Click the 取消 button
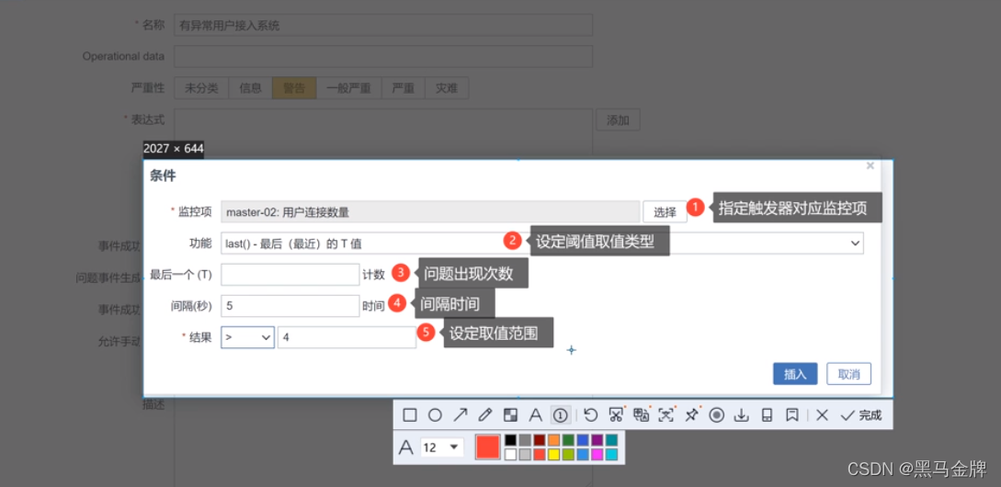 [848, 374]
